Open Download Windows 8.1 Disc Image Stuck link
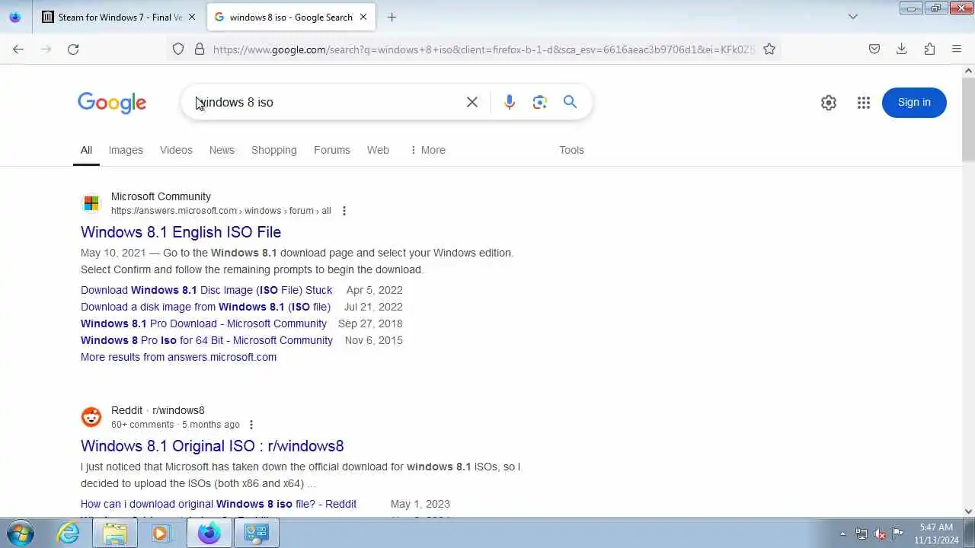The image size is (975, 548). pos(206,290)
